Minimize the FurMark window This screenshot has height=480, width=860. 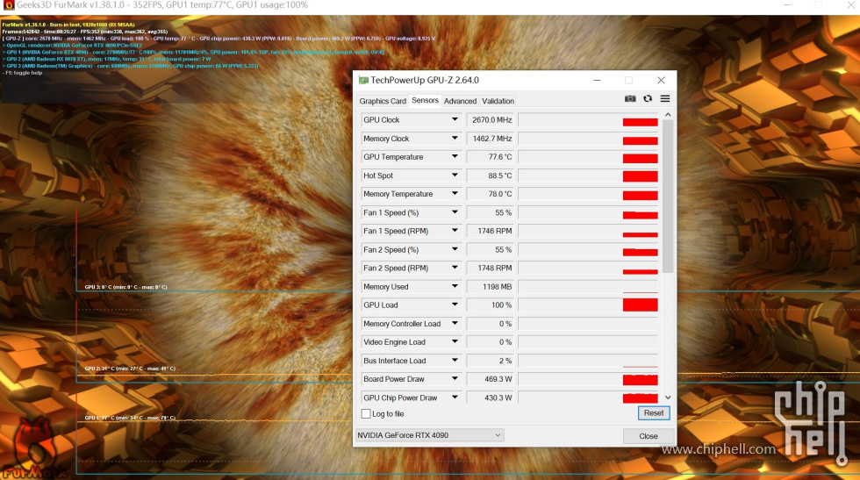(x=787, y=5)
